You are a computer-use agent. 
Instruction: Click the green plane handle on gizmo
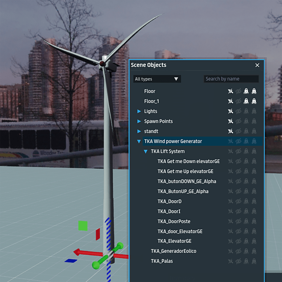click(83, 226)
